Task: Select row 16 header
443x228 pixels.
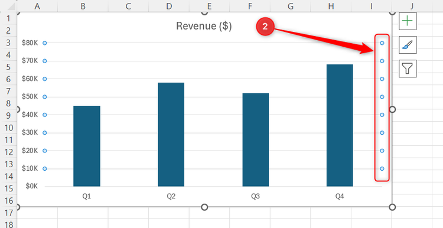Action: (8, 201)
